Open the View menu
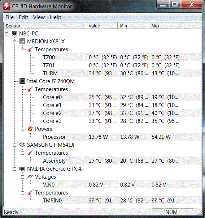The width and height of the screenshot is (205, 218). pos(39,17)
